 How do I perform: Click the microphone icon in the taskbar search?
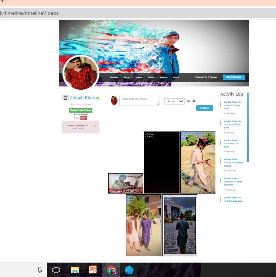click(40, 270)
